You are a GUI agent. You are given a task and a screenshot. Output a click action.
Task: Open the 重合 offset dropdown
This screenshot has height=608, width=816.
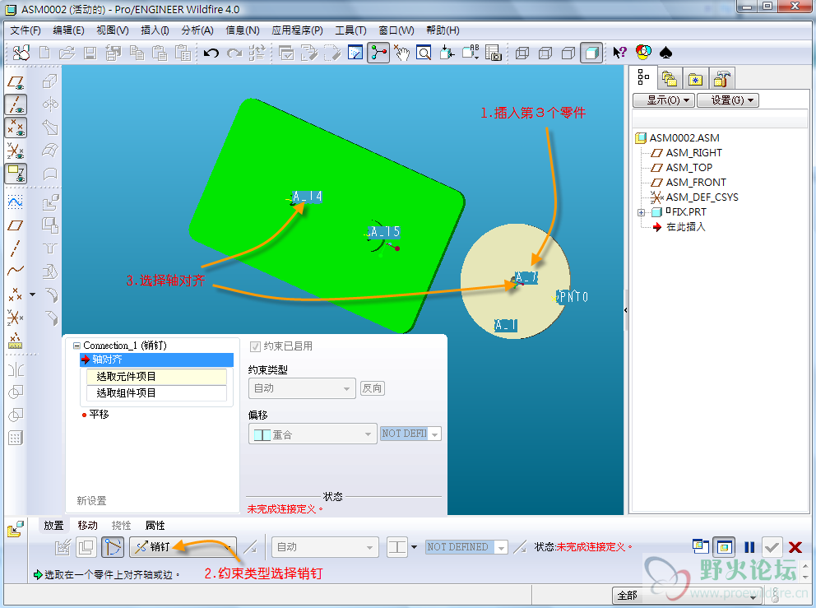(x=313, y=434)
